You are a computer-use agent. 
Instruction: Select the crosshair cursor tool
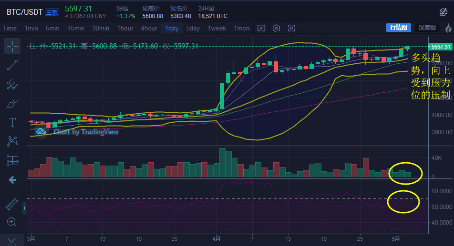point(12,46)
